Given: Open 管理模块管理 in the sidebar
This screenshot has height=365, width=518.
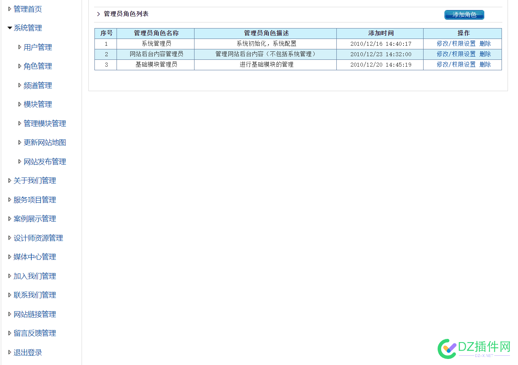Looking at the screenshot, I should pos(45,123).
